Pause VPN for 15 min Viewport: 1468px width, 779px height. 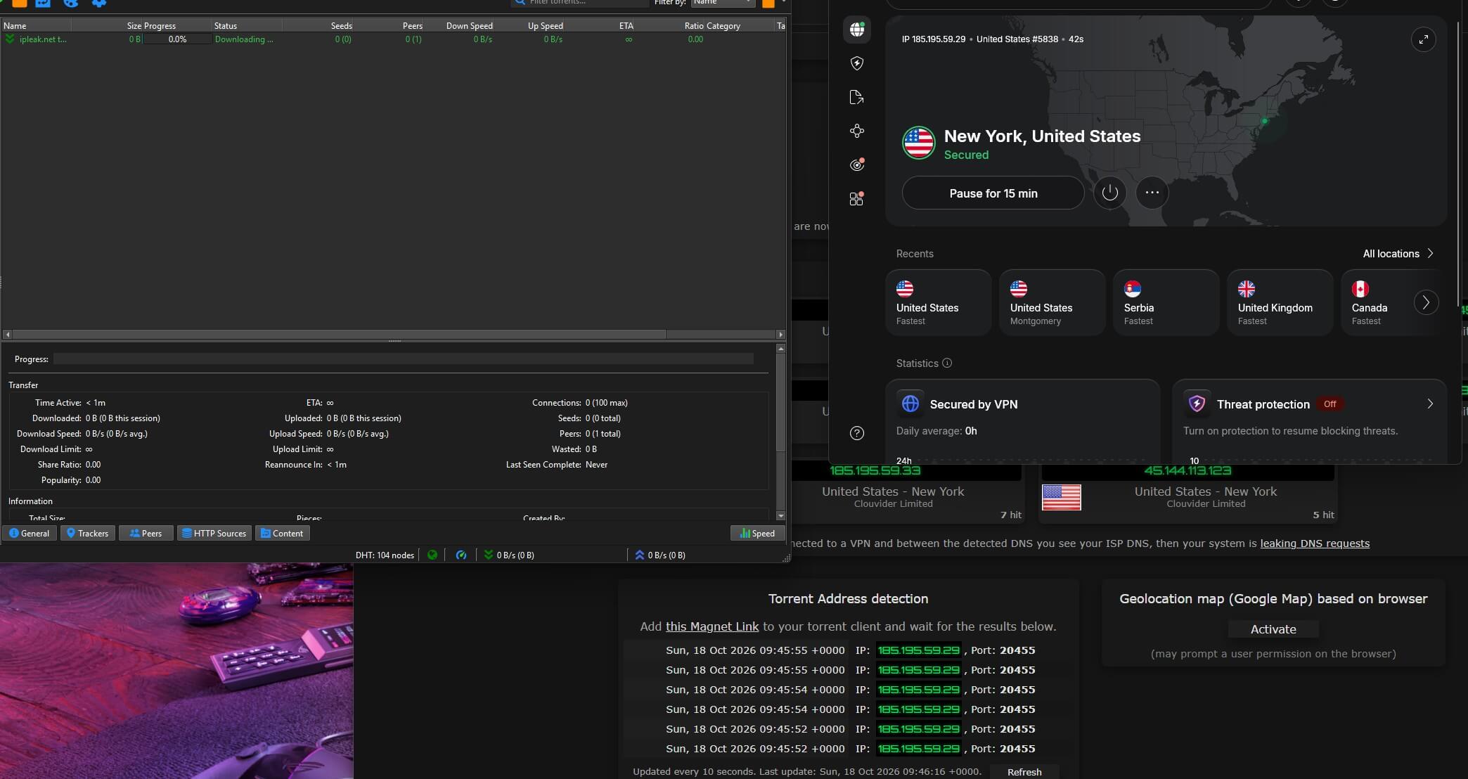(993, 193)
